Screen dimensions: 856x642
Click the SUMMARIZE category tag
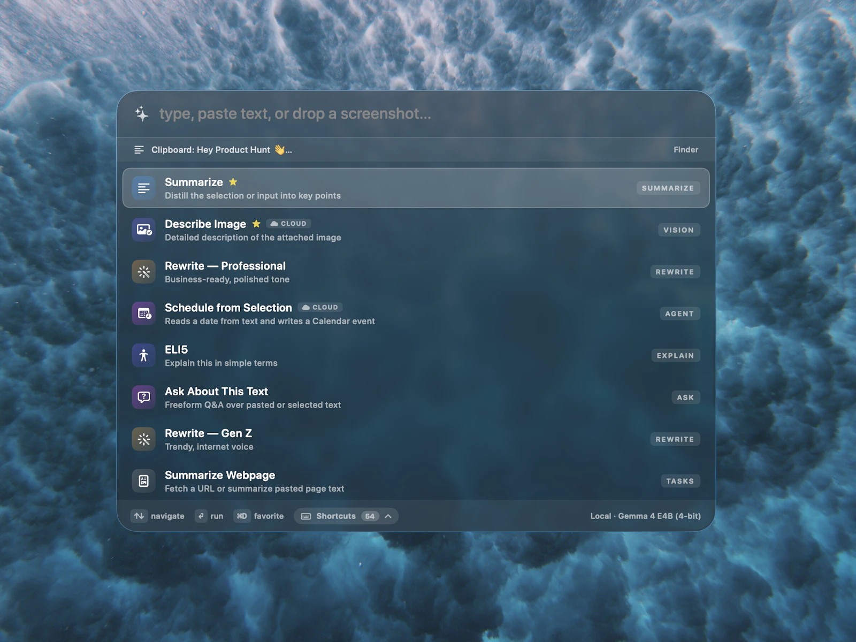pyautogui.click(x=668, y=188)
